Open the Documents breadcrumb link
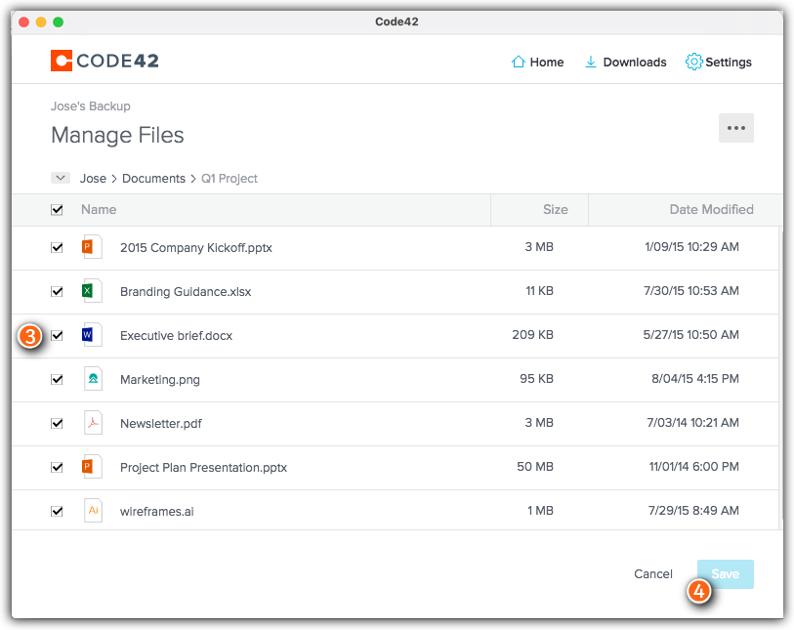 pos(153,178)
